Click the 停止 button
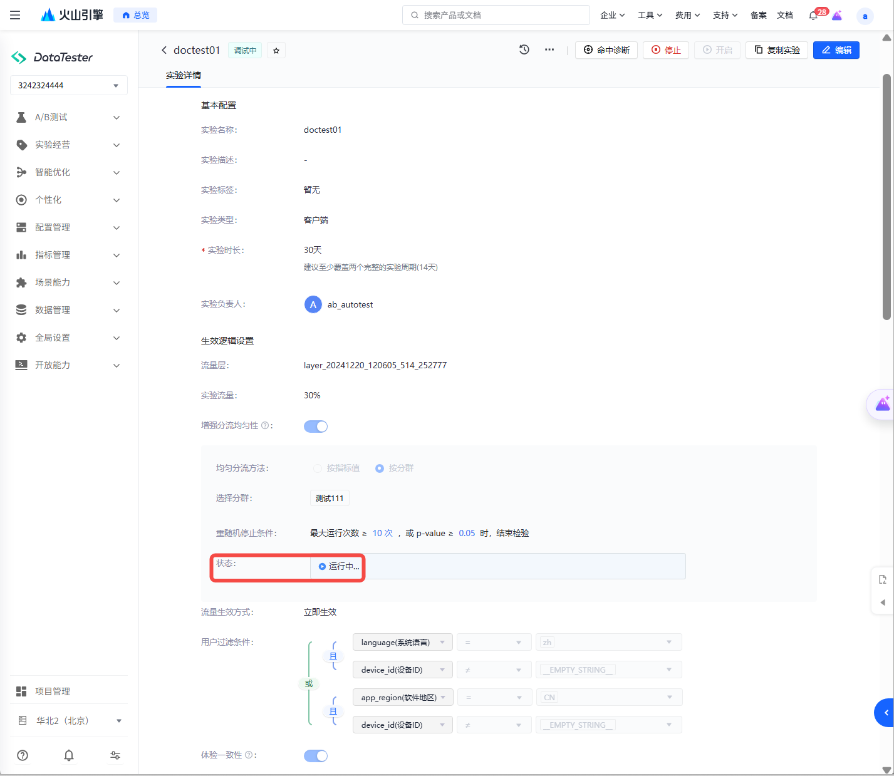The width and height of the screenshot is (894, 776). (x=666, y=50)
